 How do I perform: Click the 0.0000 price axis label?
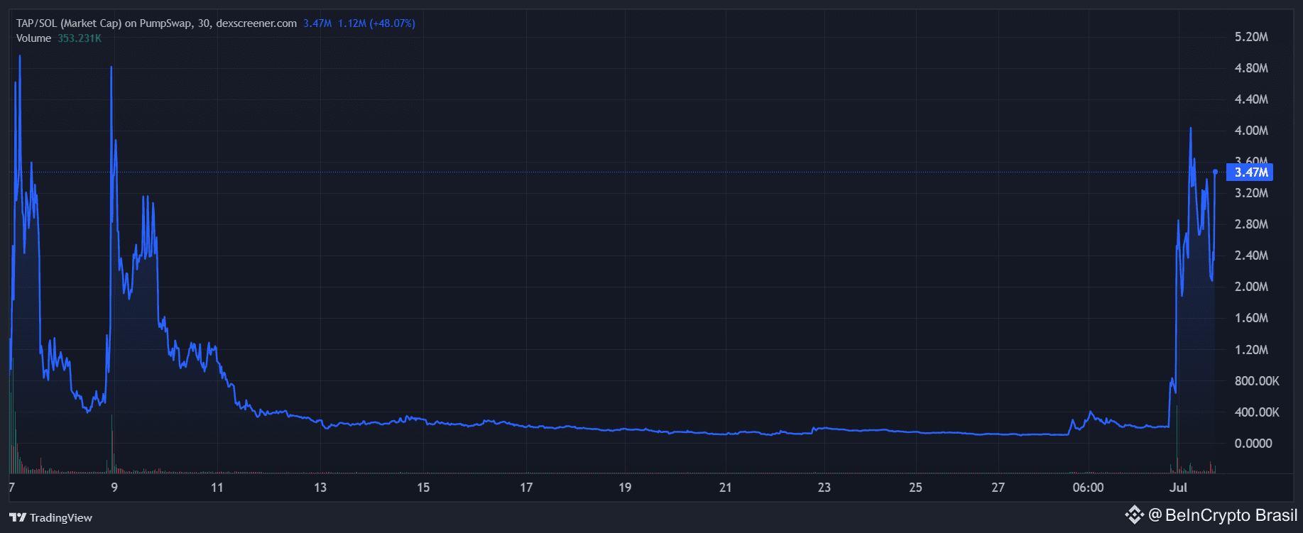click(1253, 444)
